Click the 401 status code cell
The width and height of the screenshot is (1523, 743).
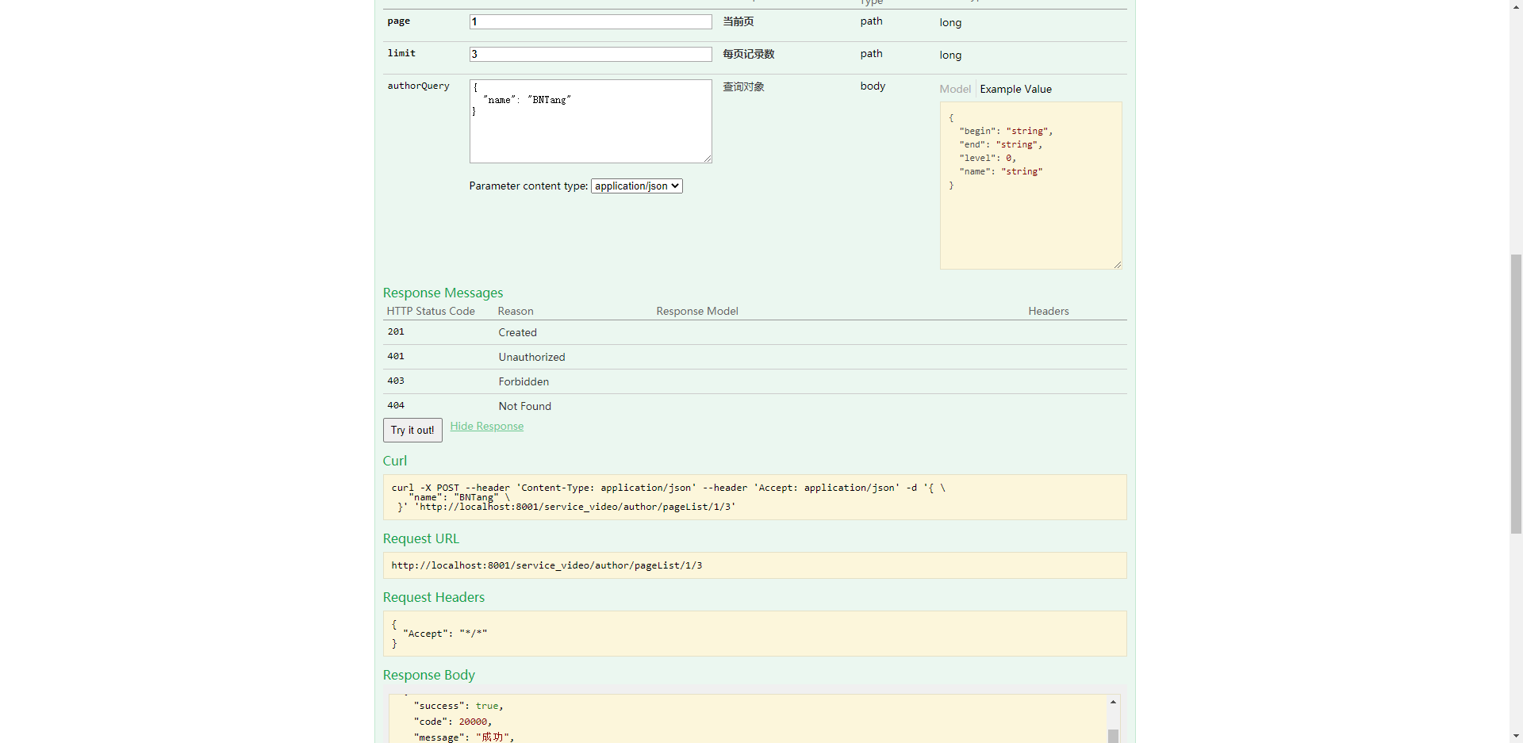(x=396, y=357)
